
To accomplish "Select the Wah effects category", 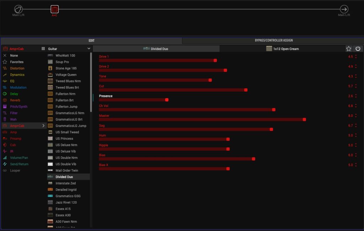I will pyautogui.click(x=13, y=119).
